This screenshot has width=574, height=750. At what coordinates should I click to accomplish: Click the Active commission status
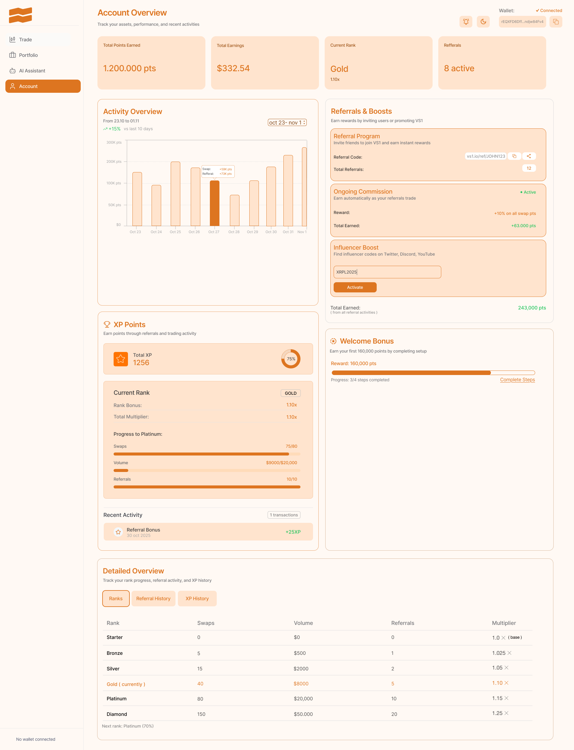click(x=528, y=192)
